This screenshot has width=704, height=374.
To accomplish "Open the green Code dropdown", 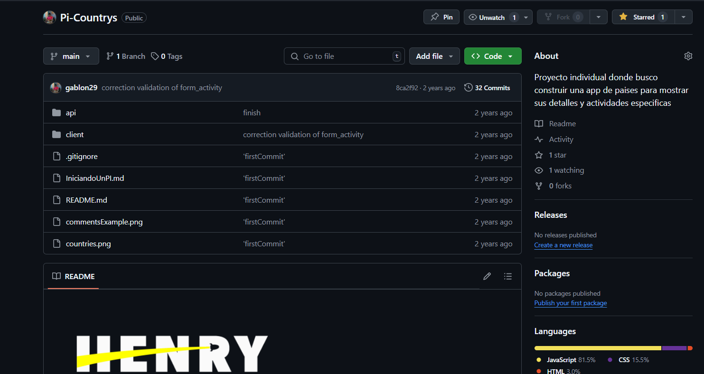I will point(492,56).
